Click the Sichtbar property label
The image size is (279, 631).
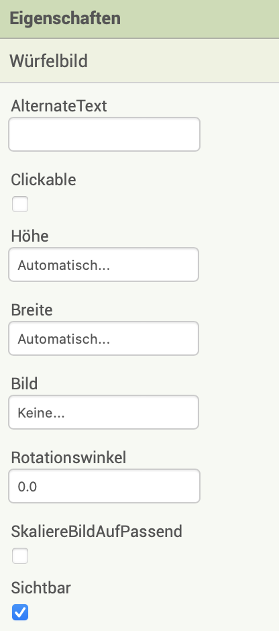[41, 588]
